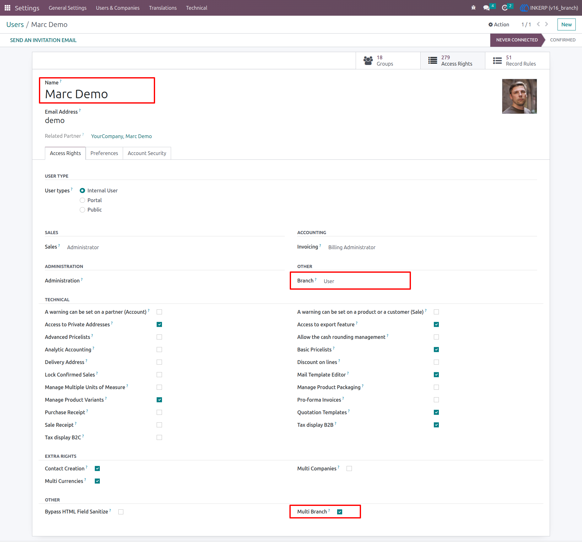
Task: Open the apps grid menu icon
Action: (8, 8)
